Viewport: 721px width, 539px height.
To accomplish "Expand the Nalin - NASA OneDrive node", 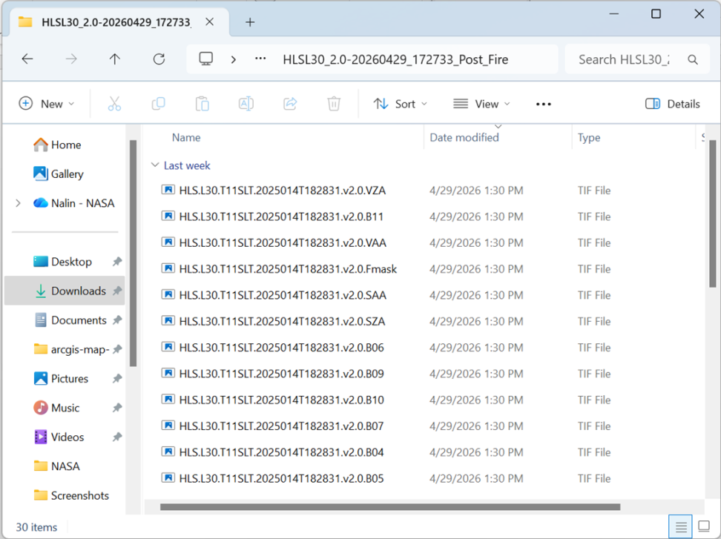I will [x=18, y=203].
